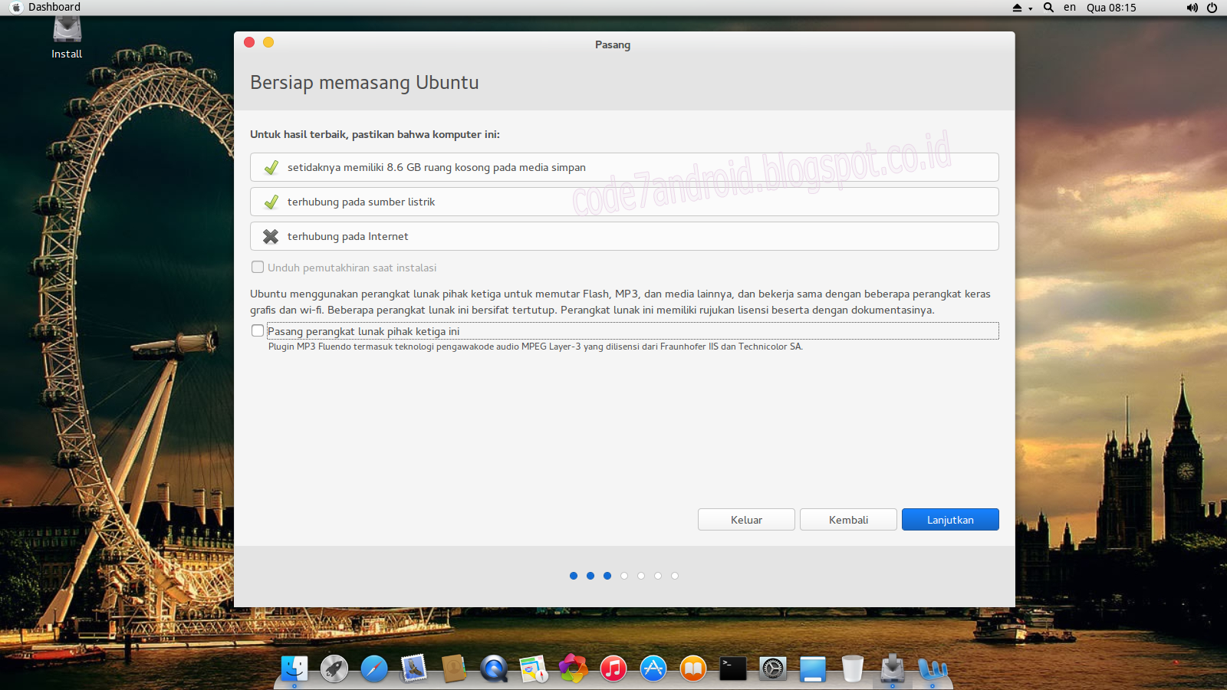
Task: Launch the Mail application in the dock
Action: [x=414, y=669]
